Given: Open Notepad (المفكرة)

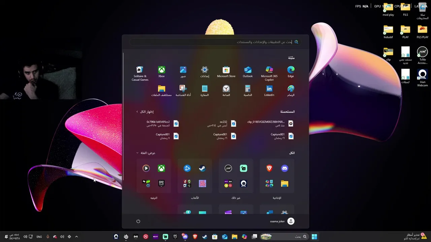Looking at the screenshot, I should pyautogui.click(x=205, y=91).
